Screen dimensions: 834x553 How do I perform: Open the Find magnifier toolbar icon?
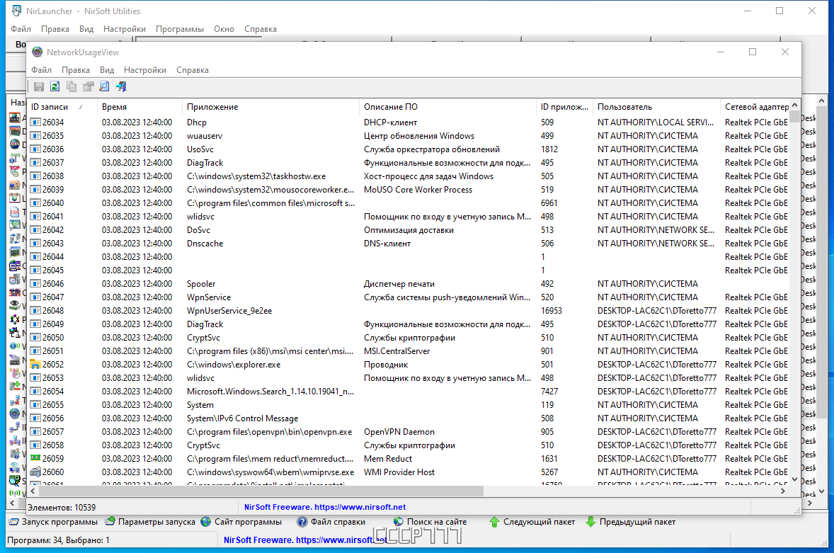point(104,86)
